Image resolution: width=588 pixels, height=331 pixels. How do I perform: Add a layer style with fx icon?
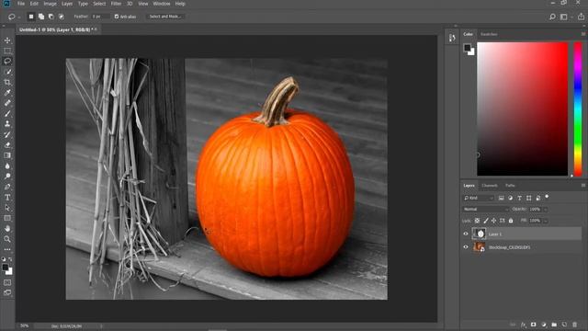click(523, 325)
